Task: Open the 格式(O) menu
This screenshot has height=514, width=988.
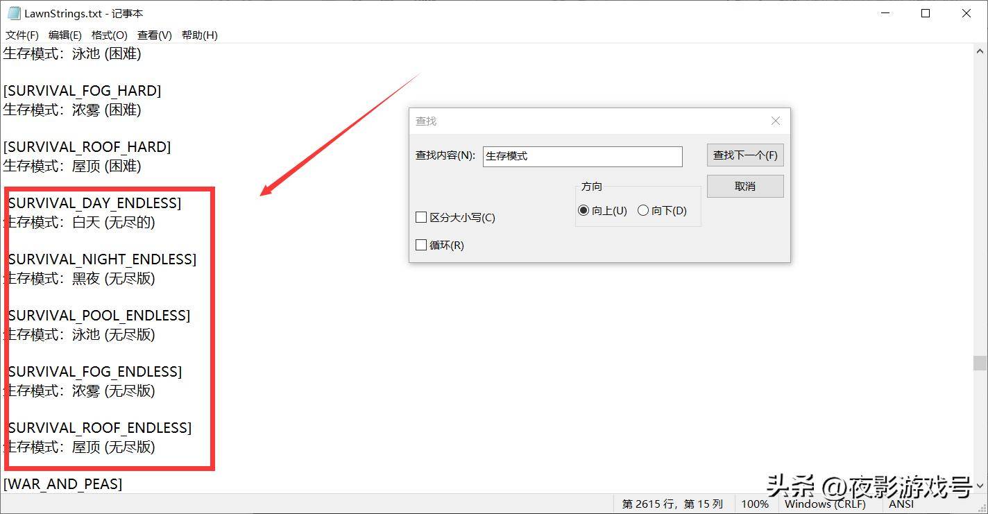Action: [x=108, y=35]
